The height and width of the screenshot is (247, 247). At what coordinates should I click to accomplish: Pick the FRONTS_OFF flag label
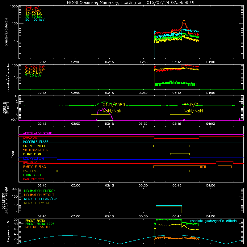pyautogui.click(x=33, y=175)
